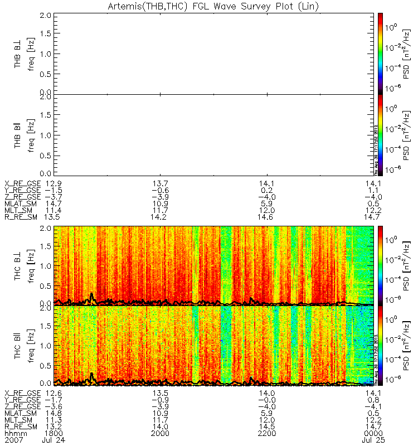The image size is (418, 446).
Task: Click the Z_RE_GSE value '-4.1'
Action: tap(373, 406)
